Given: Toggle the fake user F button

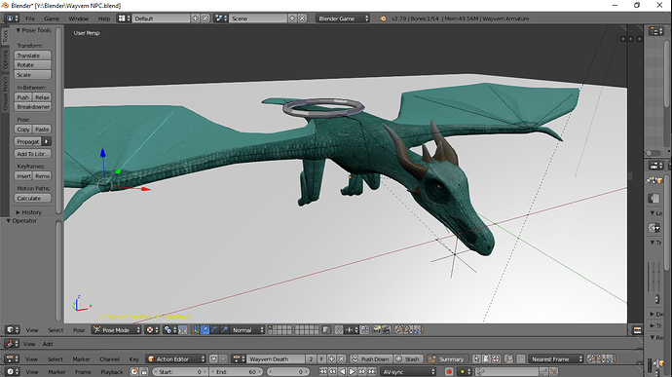Looking at the screenshot, I should 321,359.
